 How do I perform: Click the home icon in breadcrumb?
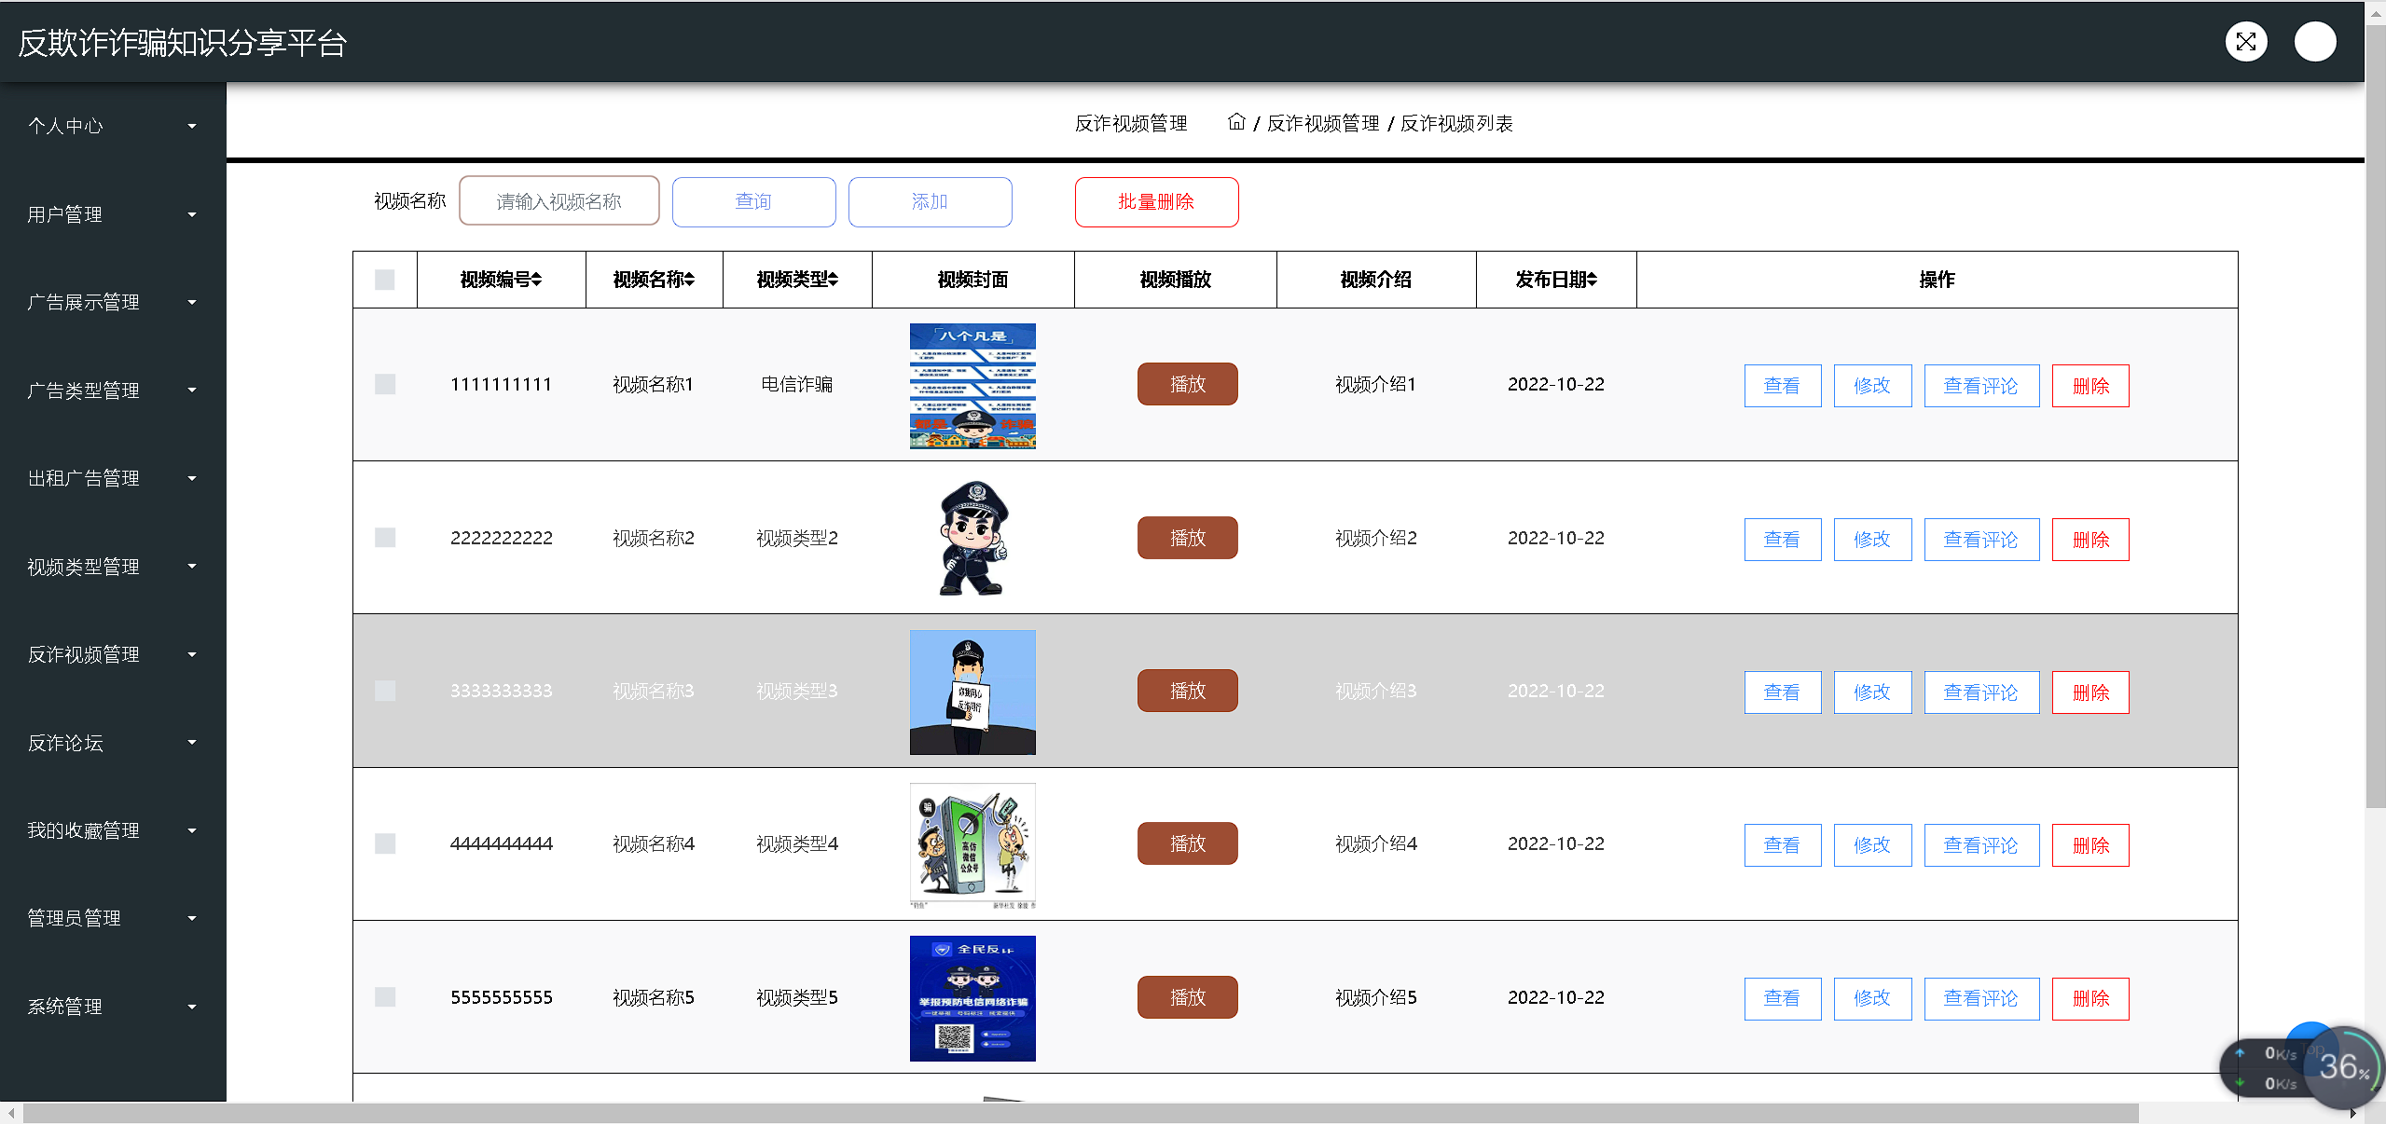1236,122
